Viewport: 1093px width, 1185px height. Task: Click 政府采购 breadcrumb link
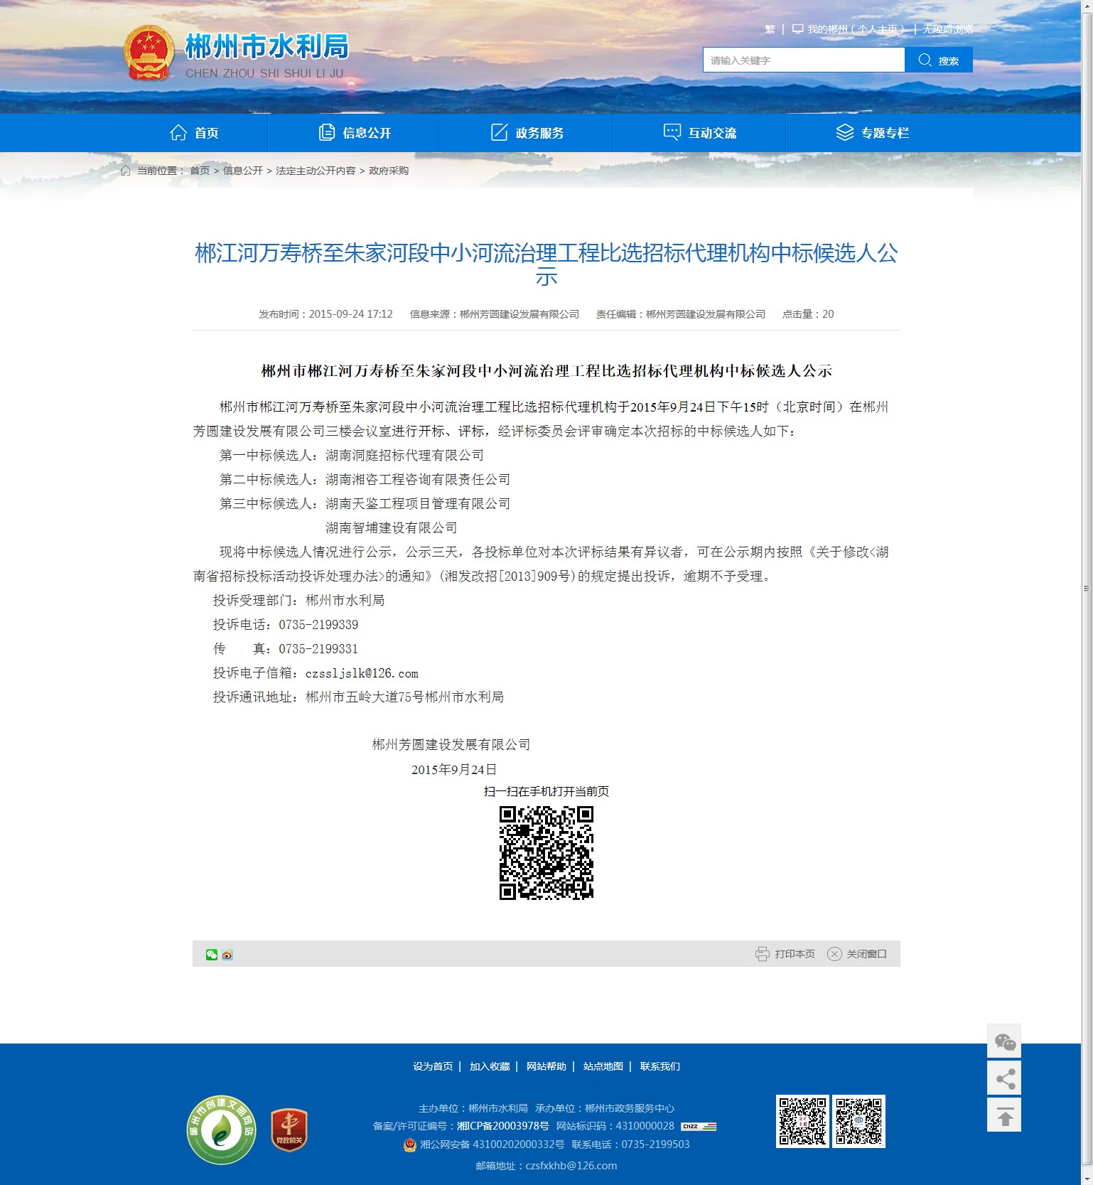[x=389, y=171]
